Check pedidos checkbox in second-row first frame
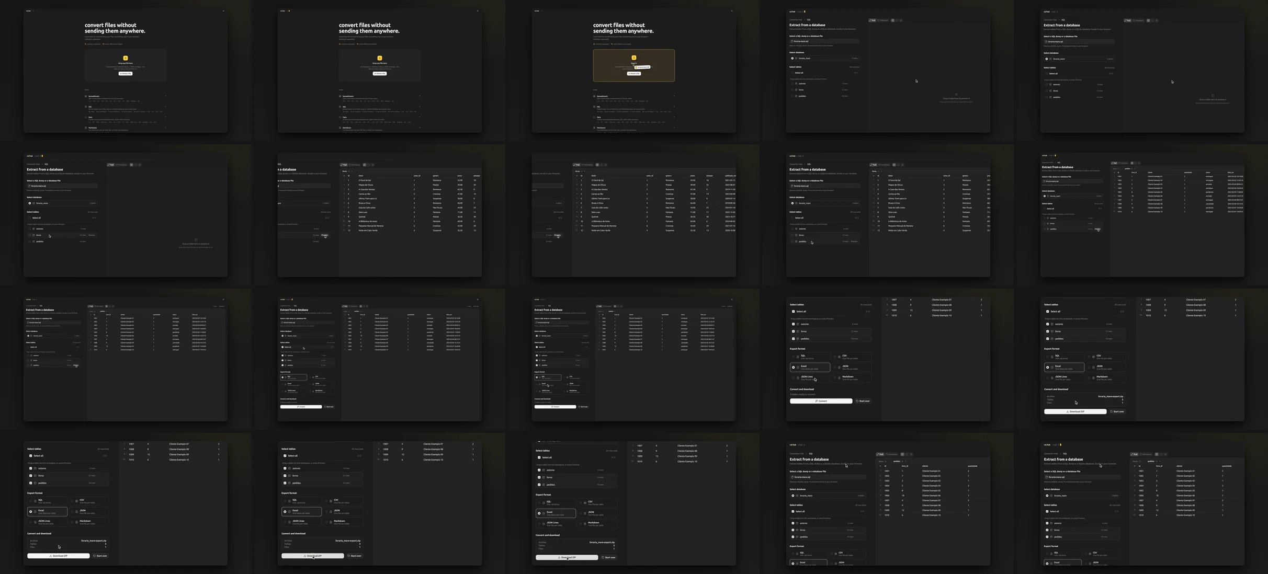 pos(30,242)
